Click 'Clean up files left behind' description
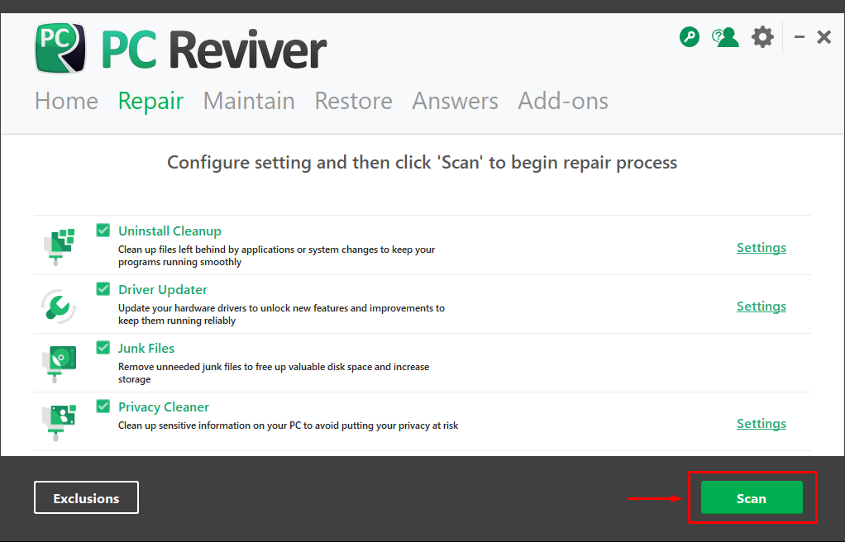 276,256
